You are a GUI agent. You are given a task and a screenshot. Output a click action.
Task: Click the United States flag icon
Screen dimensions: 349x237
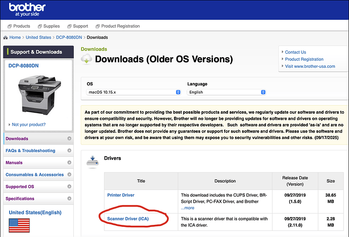point(19,225)
